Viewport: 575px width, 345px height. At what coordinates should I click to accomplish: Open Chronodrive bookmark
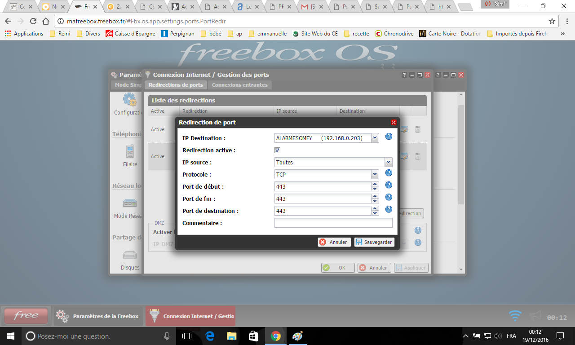pyautogui.click(x=394, y=34)
